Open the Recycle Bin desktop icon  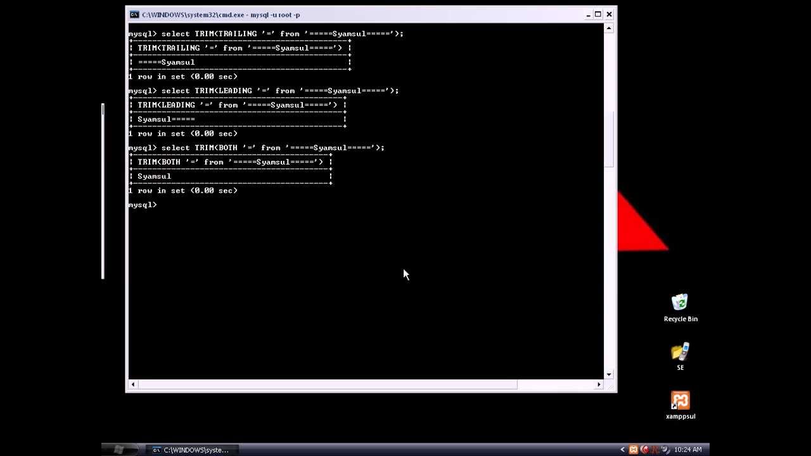click(x=680, y=308)
